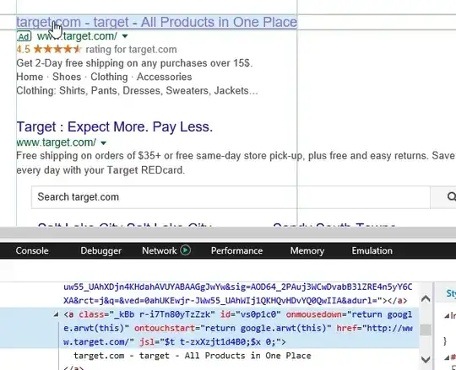The image size is (456, 370).
Task: Select the id="vs0p1c0" attribute
Action: pyautogui.click(x=251, y=314)
